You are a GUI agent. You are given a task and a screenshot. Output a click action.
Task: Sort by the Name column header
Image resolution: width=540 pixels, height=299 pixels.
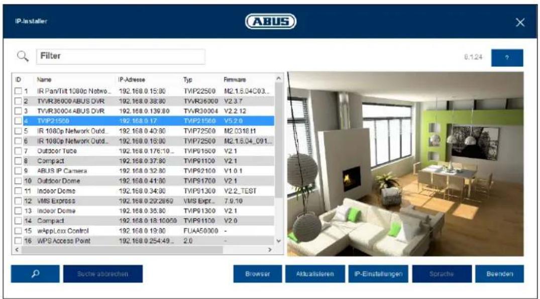[44, 79]
